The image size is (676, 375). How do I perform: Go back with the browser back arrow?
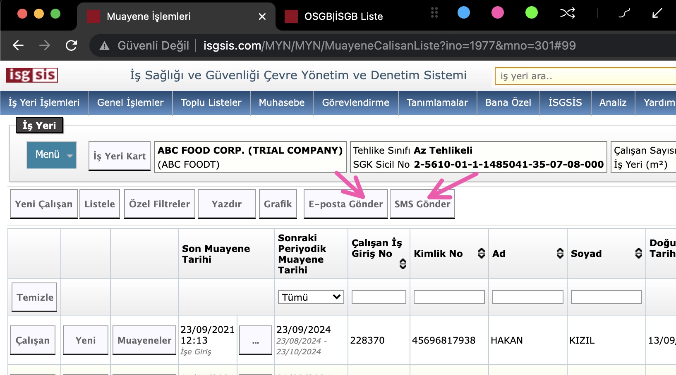[x=18, y=45]
